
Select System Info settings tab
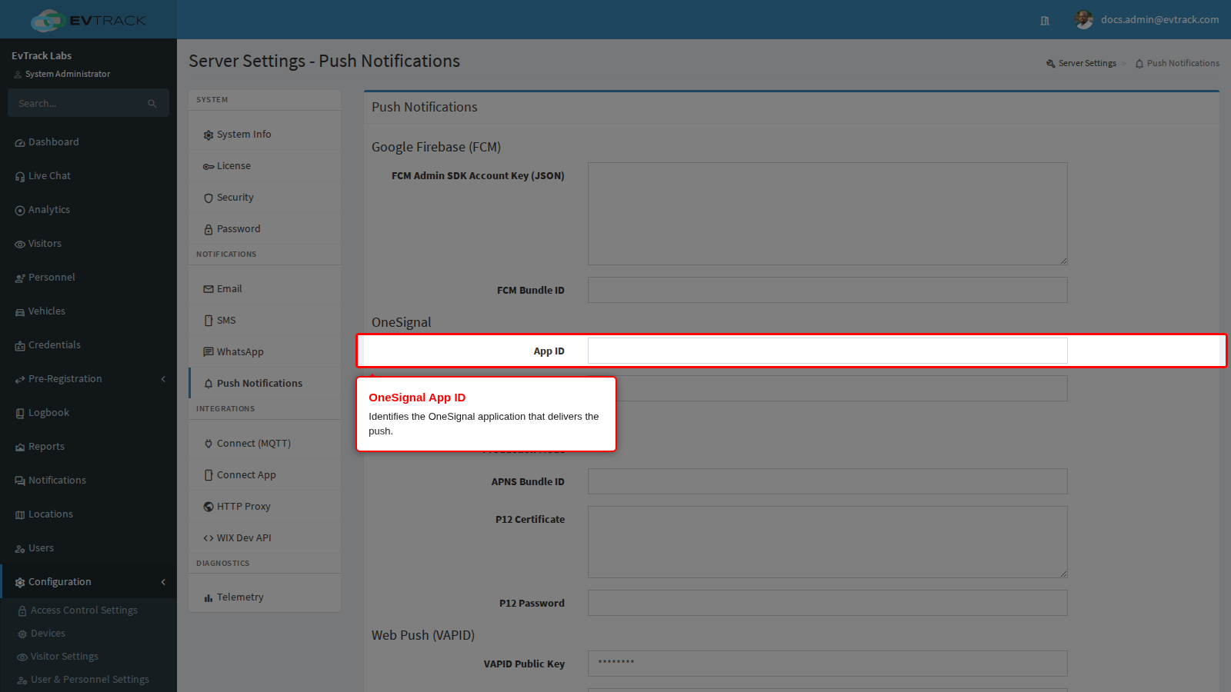[x=265, y=135]
